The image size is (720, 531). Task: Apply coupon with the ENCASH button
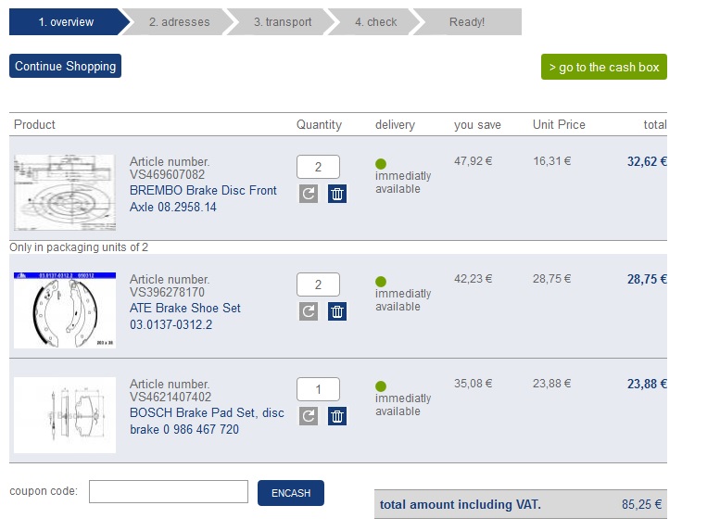291,493
